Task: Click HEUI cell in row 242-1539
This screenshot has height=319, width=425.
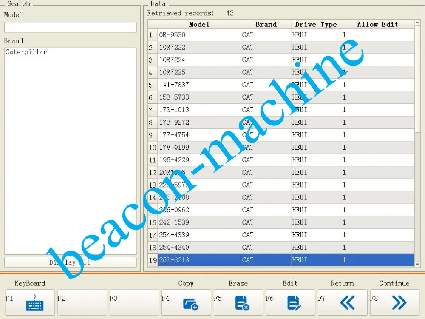Action: [x=316, y=222]
